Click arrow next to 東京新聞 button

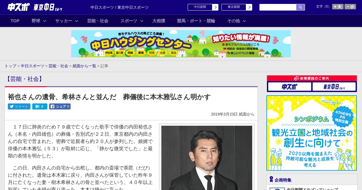pyautogui.click(x=249, y=7)
